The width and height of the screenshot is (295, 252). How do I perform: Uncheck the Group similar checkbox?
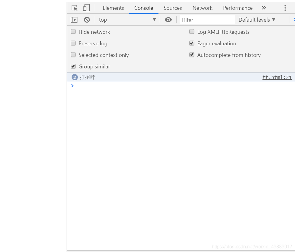coord(73,66)
